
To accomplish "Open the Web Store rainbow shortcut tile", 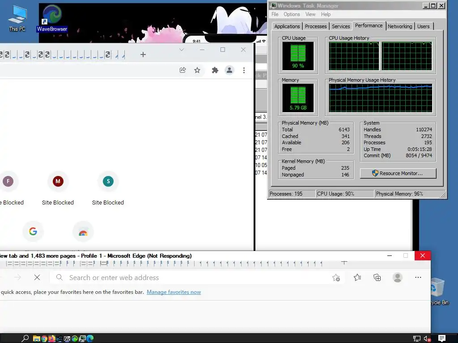I will tap(83, 232).
